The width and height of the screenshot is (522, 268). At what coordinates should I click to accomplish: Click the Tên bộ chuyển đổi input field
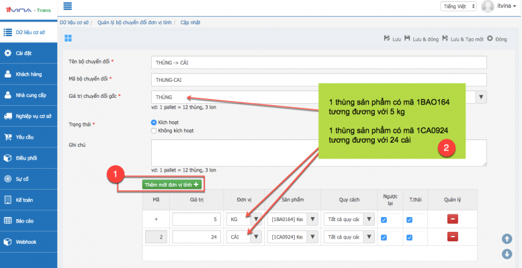pyautogui.click(x=318, y=62)
